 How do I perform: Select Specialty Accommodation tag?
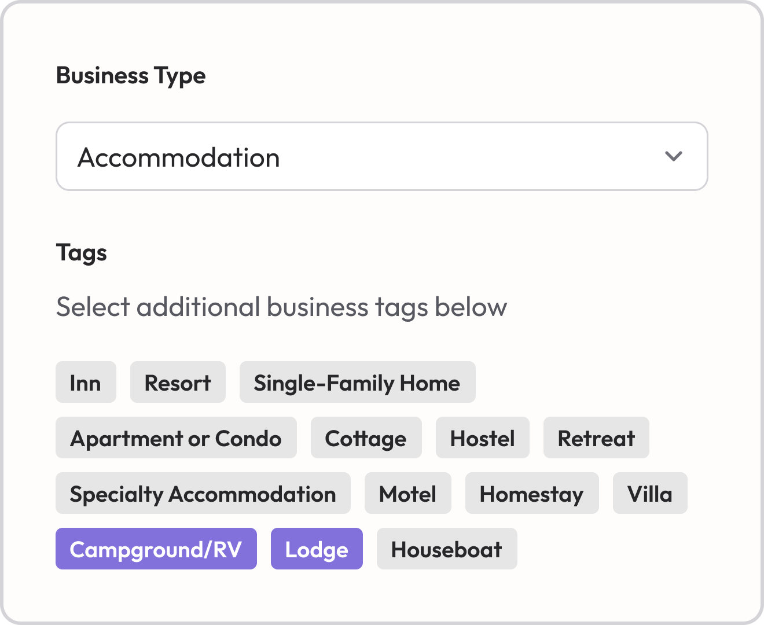pyautogui.click(x=203, y=494)
